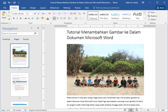The width and height of the screenshot is (168, 112).
Task: Apply superscript formatting
Action: pyautogui.click(x=33, y=18)
